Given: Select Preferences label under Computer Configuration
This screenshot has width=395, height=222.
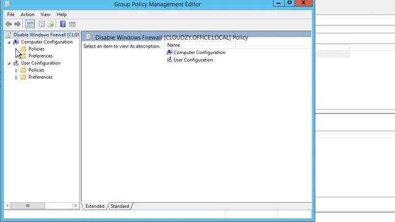Looking at the screenshot, I should [40, 56].
